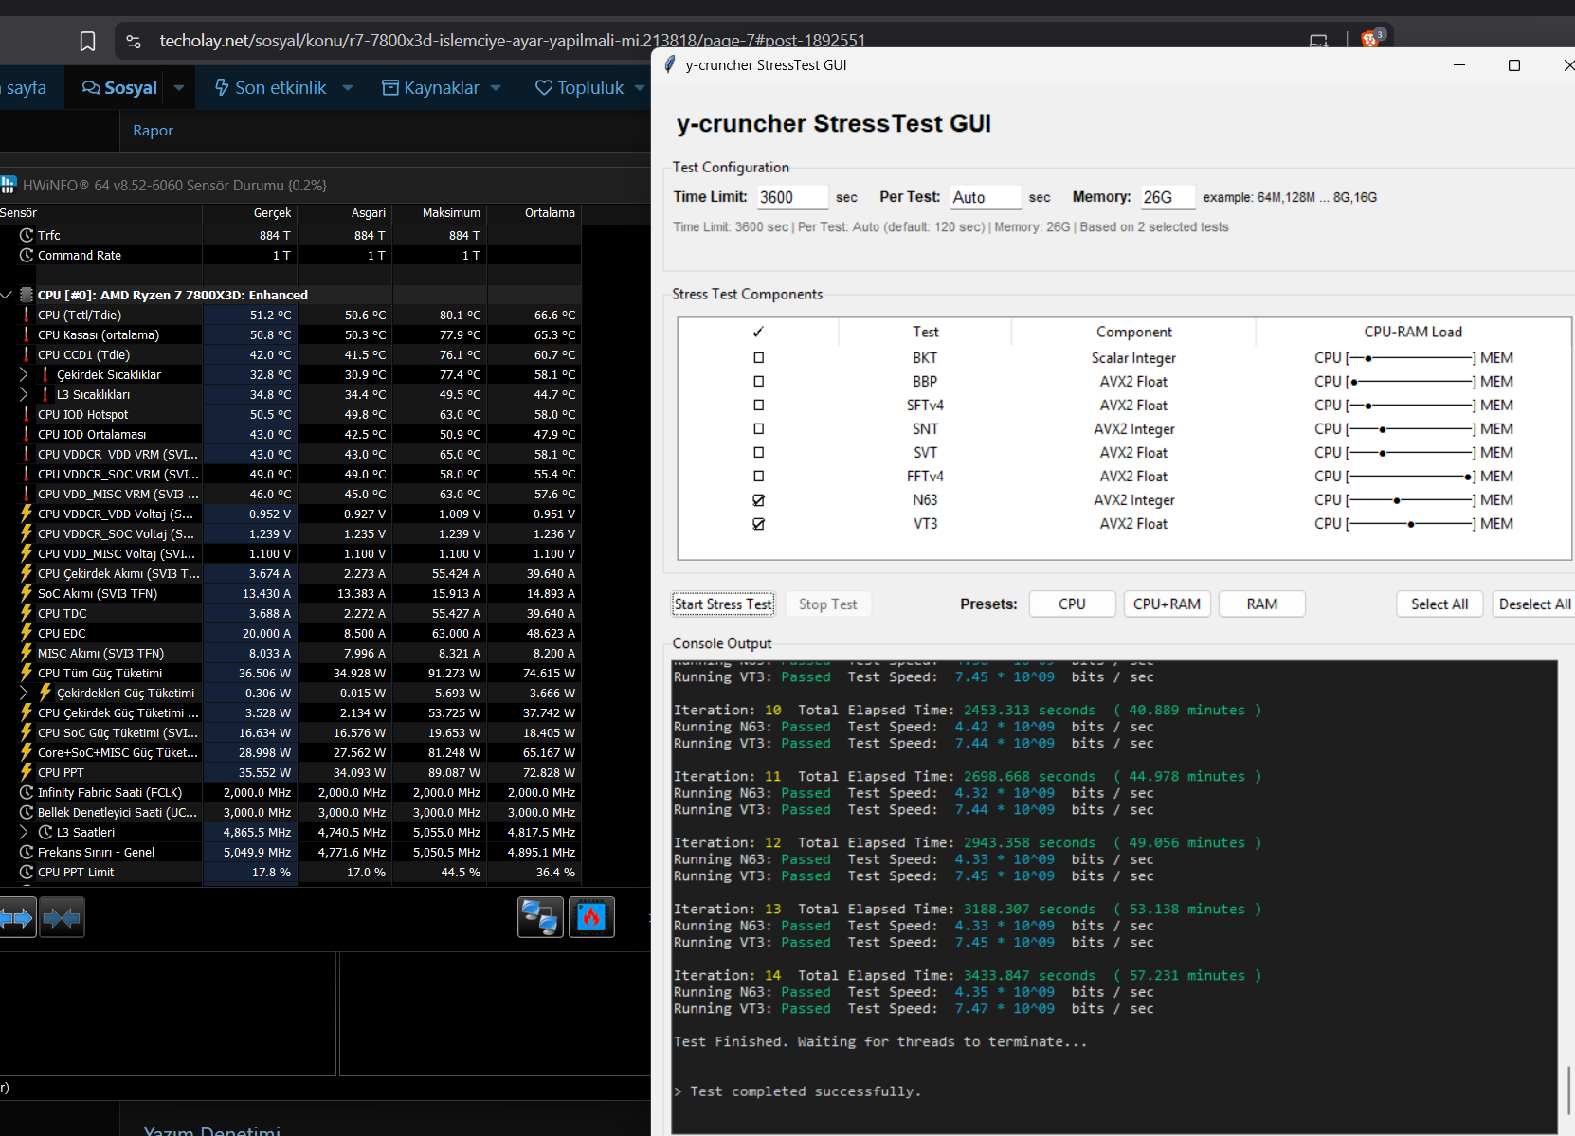Click the clock icon beside Command Rate
The width and height of the screenshot is (1575, 1136).
point(27,255)
